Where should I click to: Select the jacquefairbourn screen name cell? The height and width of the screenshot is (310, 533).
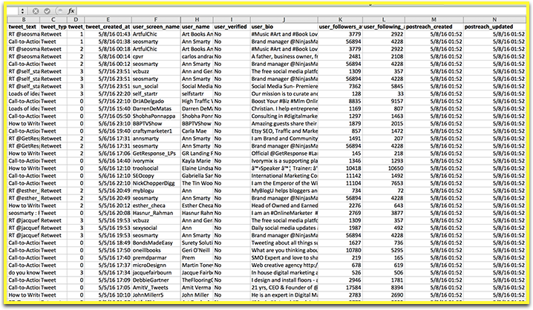click(156, 273)
